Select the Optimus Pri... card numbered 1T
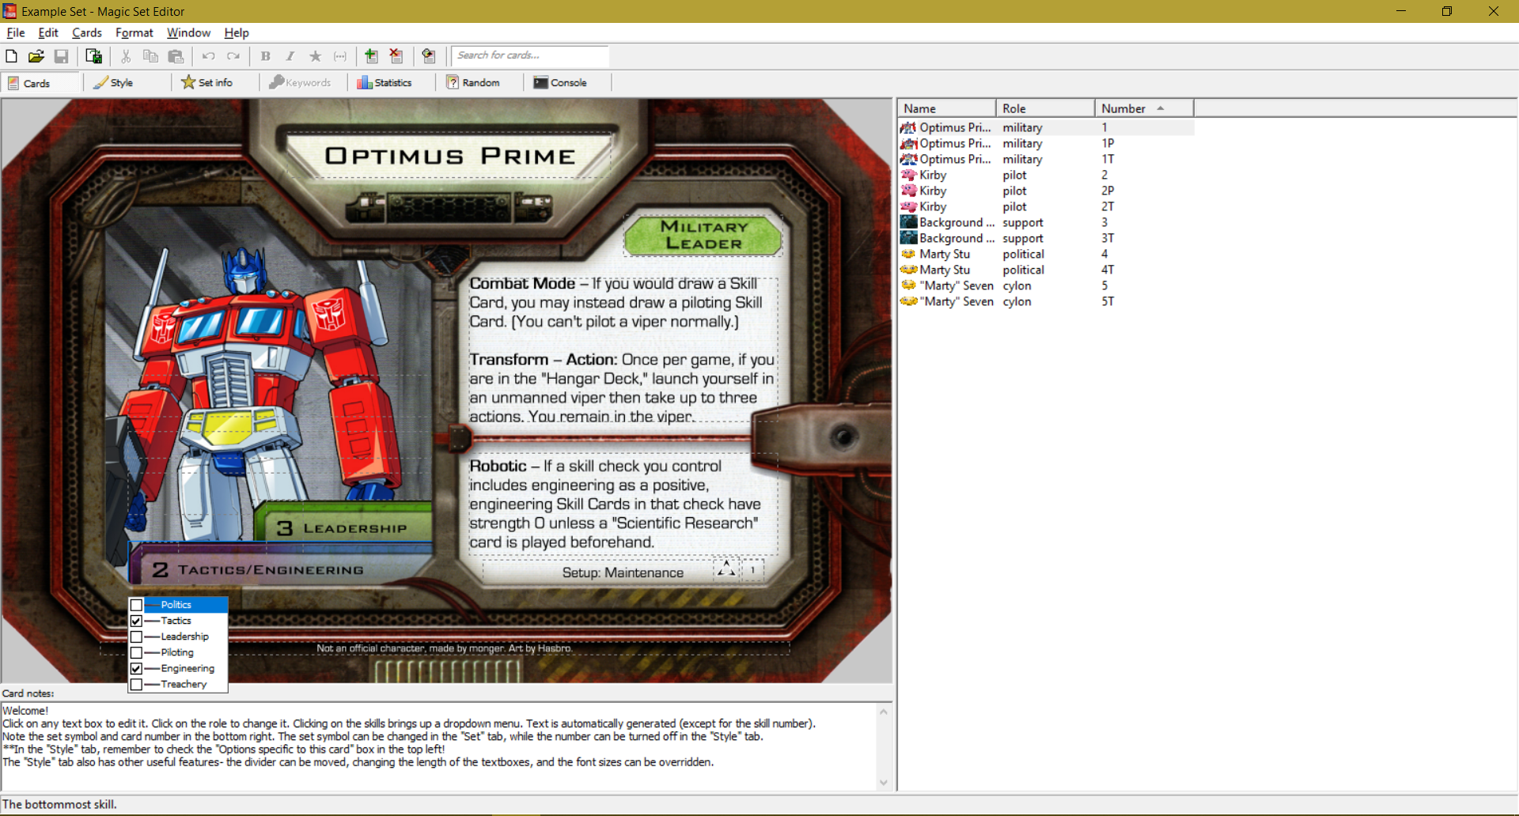Image resolution: width=1519 pixels, height=816 pixels. pos(1045,159)
